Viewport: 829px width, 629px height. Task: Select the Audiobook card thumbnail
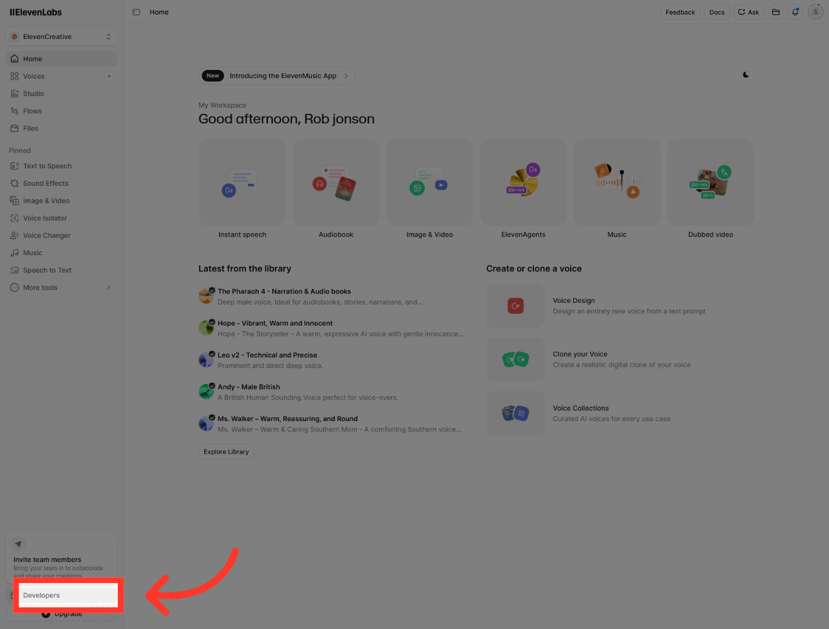pyautogui.click(x=336, y=182)
